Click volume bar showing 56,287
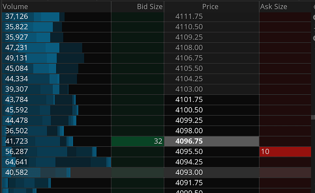The image size is (315, 193). [x=57, y=152]
